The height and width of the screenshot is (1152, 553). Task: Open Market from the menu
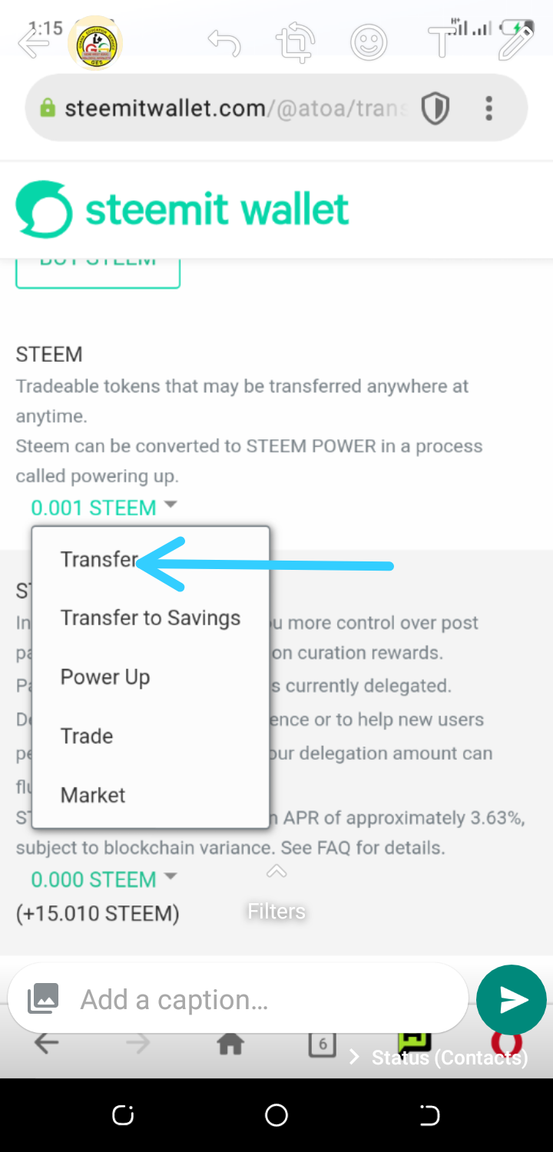(93, 795)
